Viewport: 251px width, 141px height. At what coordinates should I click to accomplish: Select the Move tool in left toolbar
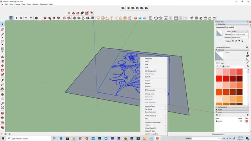2,66
